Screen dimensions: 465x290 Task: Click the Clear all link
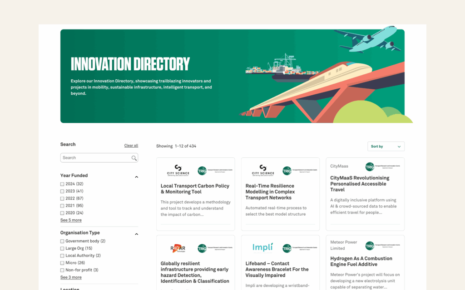point(131,145)
